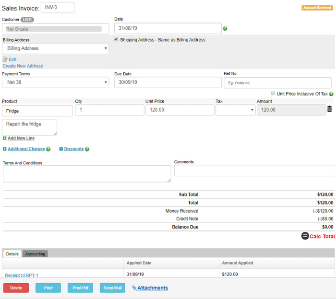Click plus icon beside Additional Charges
Screen dimensions: 336x299
[4, 149]
